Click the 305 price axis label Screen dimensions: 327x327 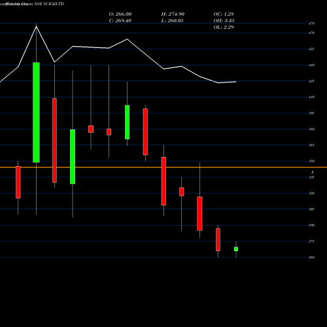[311, 209]
